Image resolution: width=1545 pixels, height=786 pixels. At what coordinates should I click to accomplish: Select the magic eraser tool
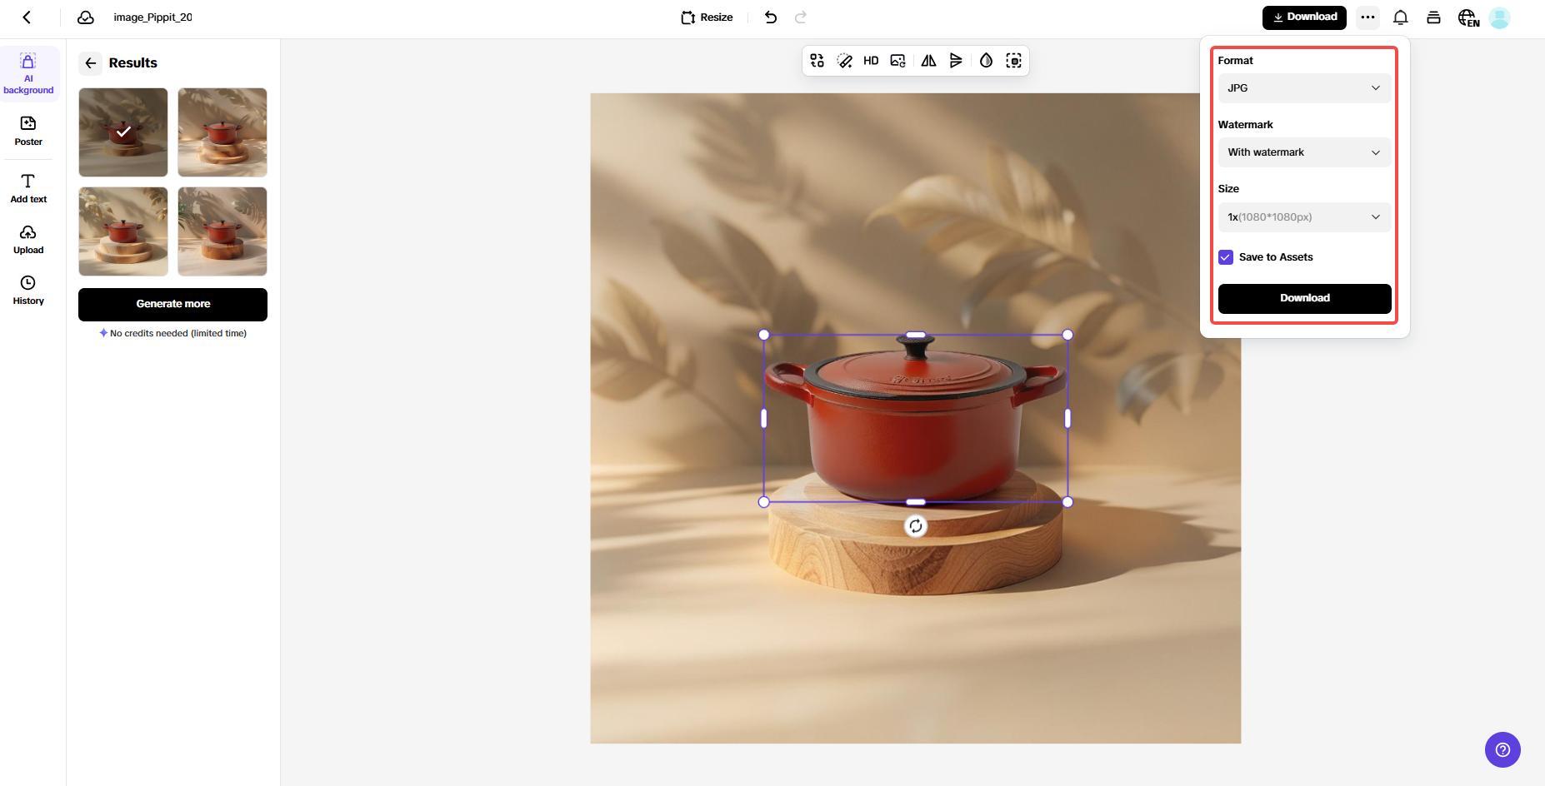[x=844, y=61]
